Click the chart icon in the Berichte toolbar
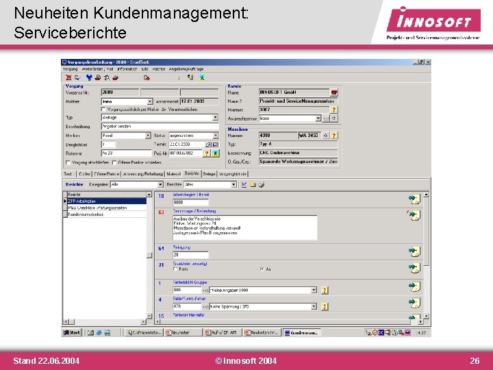Screen dimensions: 493x370 244,184
